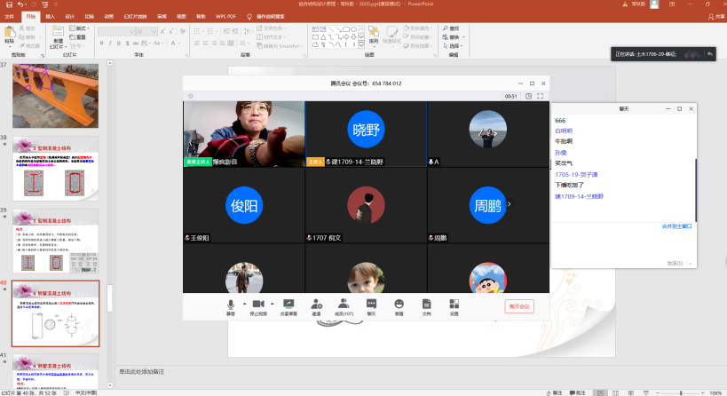Toggle the 批注 comments button in the status bar
Viewport: 727px width, 396px height.
coord(577,392)
